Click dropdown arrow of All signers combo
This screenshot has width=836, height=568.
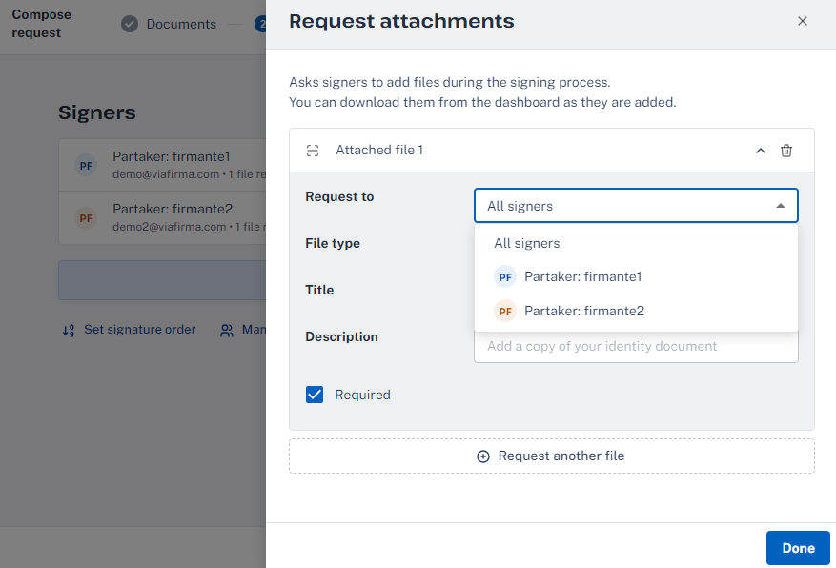point(780,206)
